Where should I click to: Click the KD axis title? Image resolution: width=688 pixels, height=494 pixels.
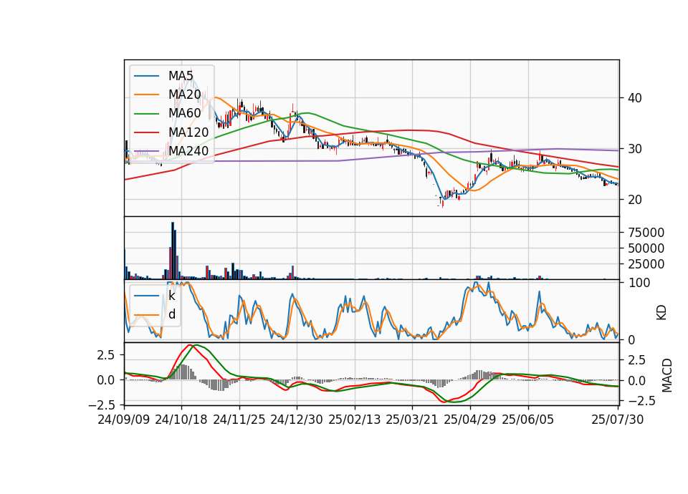tap(661, 313)
